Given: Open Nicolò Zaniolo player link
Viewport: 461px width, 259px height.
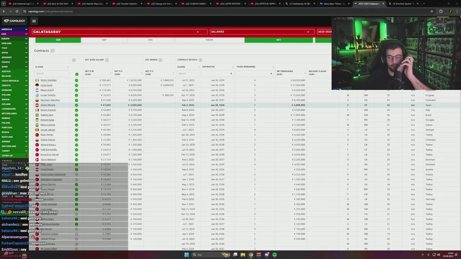Looking at the screenshot, I should pos(48,110).
